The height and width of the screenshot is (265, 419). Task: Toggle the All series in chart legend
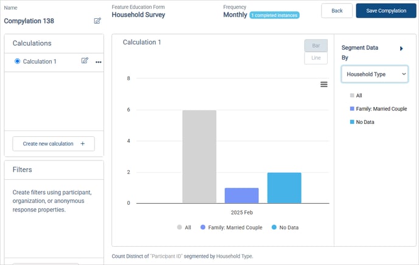coord(184,227)
